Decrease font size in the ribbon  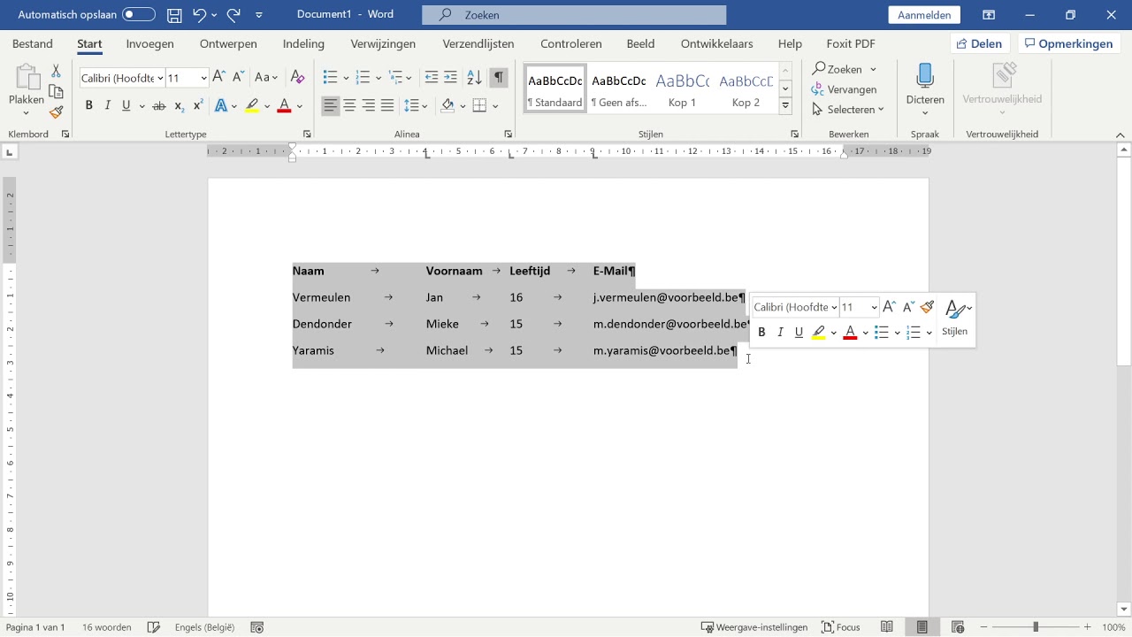tap(239, 78)
